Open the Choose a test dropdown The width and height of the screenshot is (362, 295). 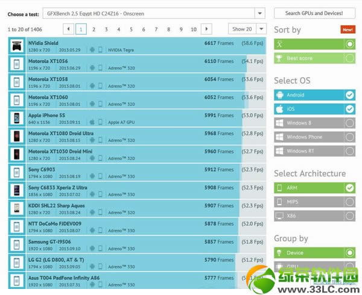(x=259, y=13)
